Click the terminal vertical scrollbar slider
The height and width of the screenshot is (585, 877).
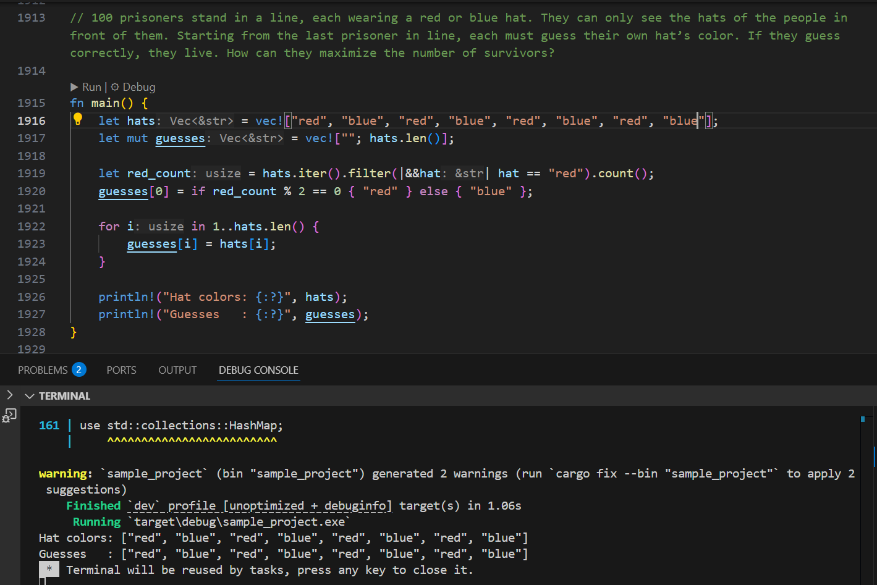[x=874, y=457]
